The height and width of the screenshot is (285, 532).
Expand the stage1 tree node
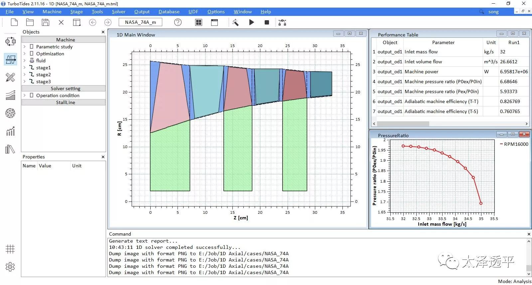click(25, 68)
